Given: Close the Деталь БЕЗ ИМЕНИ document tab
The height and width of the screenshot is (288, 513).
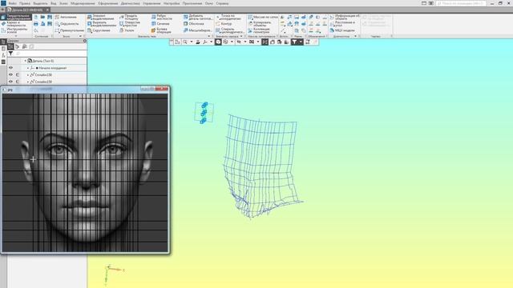Looking at the screenshot, I should coord(47,10).
